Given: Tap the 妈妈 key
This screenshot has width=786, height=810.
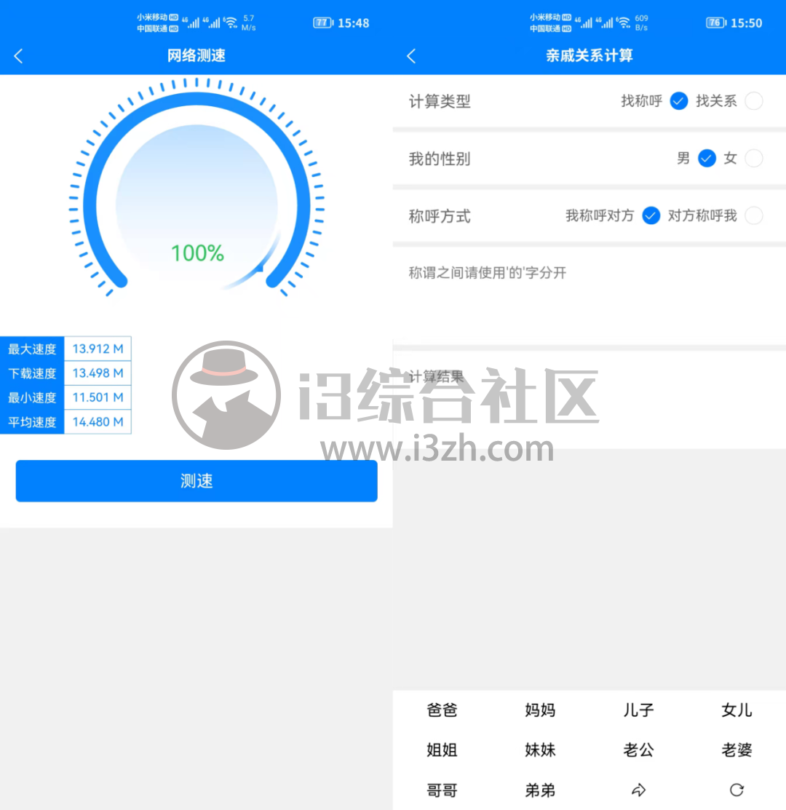Looking at the screenshot, I should point(540,710).
